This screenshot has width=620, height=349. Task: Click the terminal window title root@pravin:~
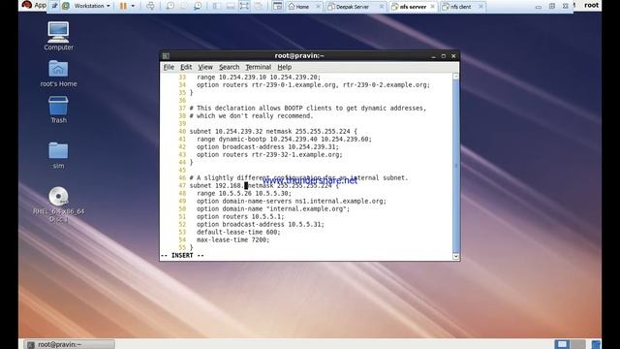(x=299, y=56)
